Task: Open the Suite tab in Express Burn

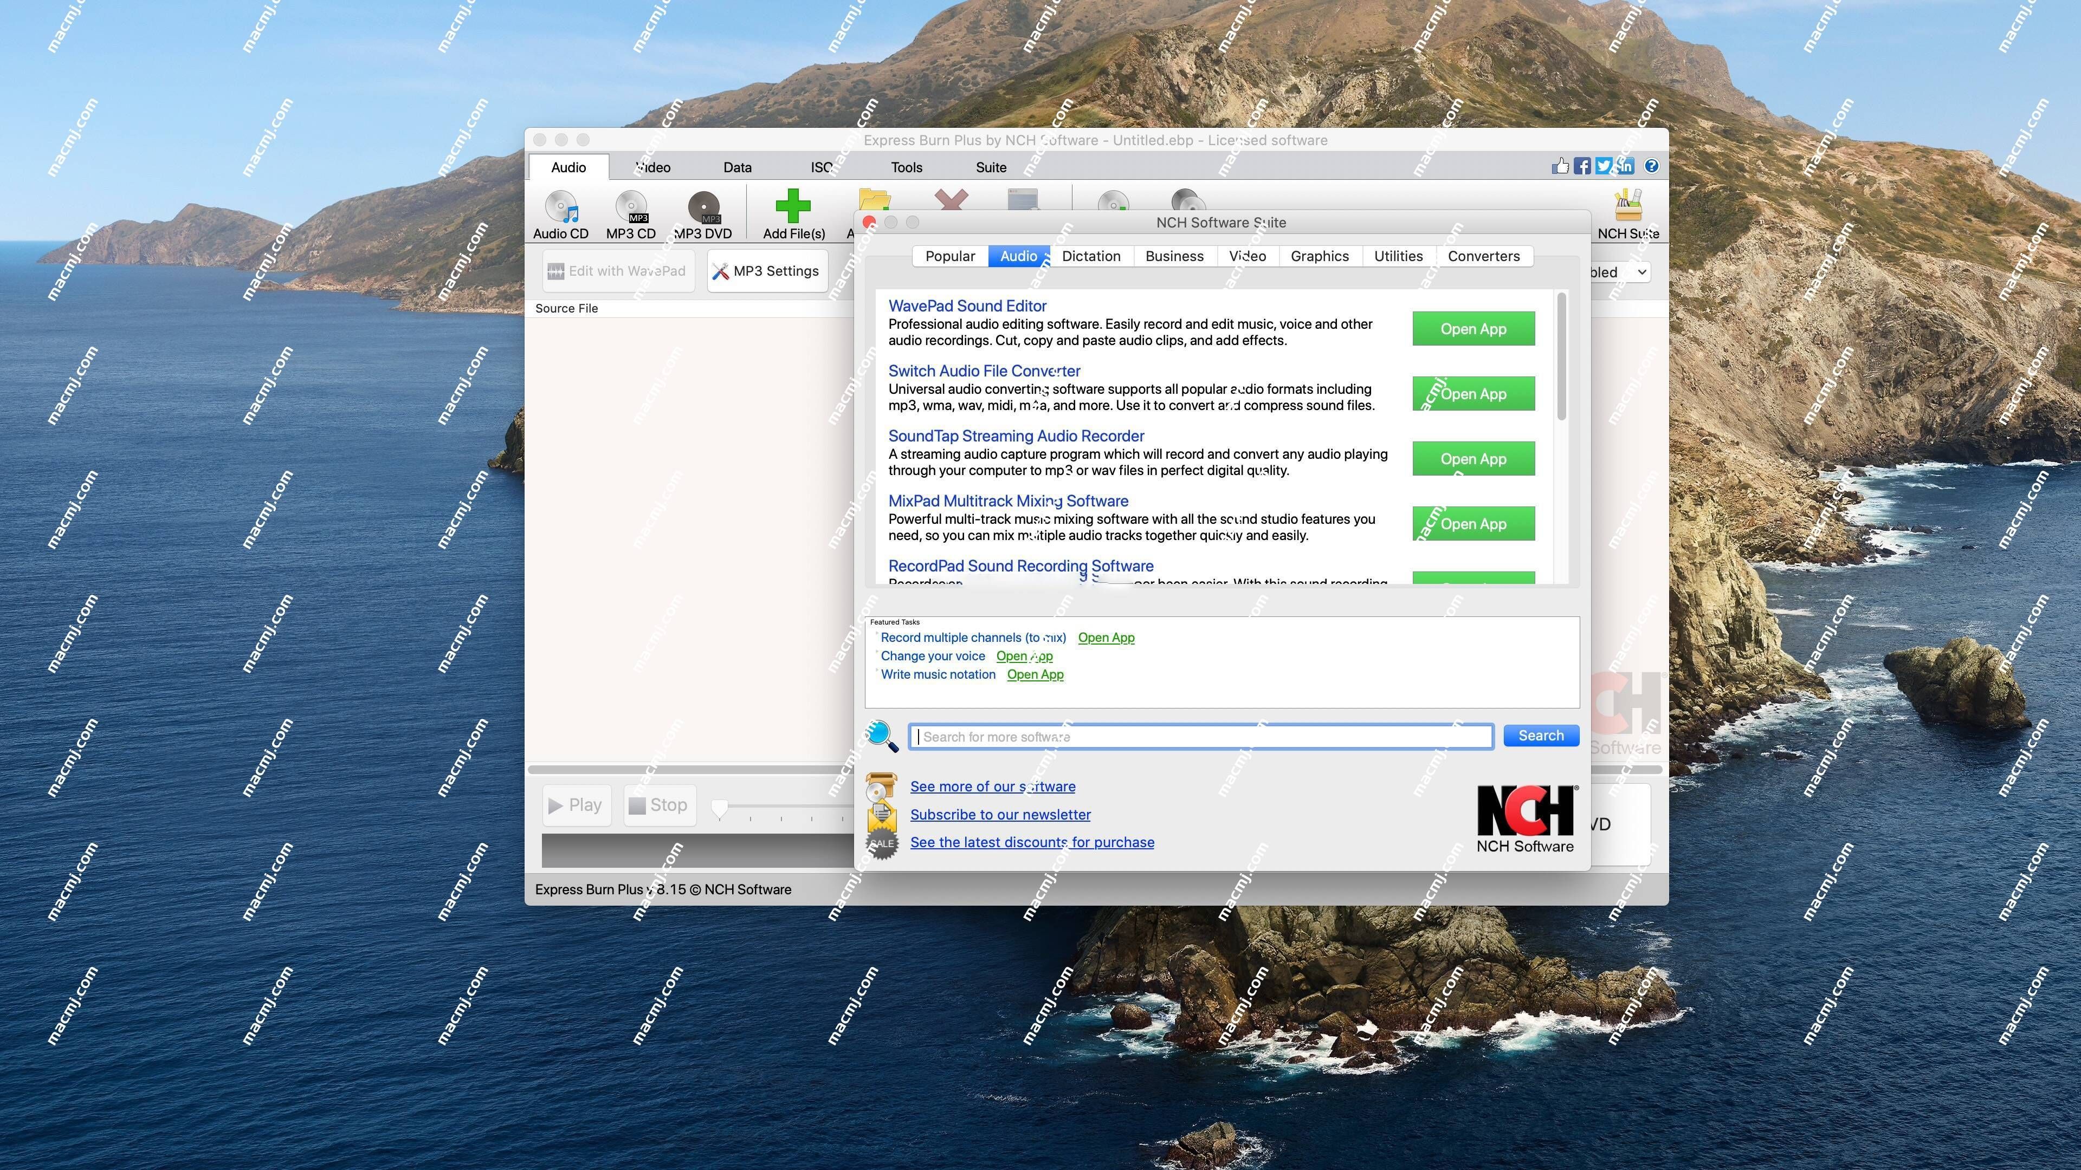Action: [991, 167]
